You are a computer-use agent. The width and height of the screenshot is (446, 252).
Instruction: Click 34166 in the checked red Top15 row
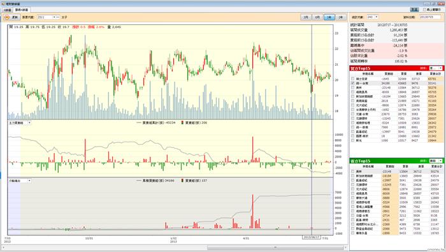coord(385,84)
